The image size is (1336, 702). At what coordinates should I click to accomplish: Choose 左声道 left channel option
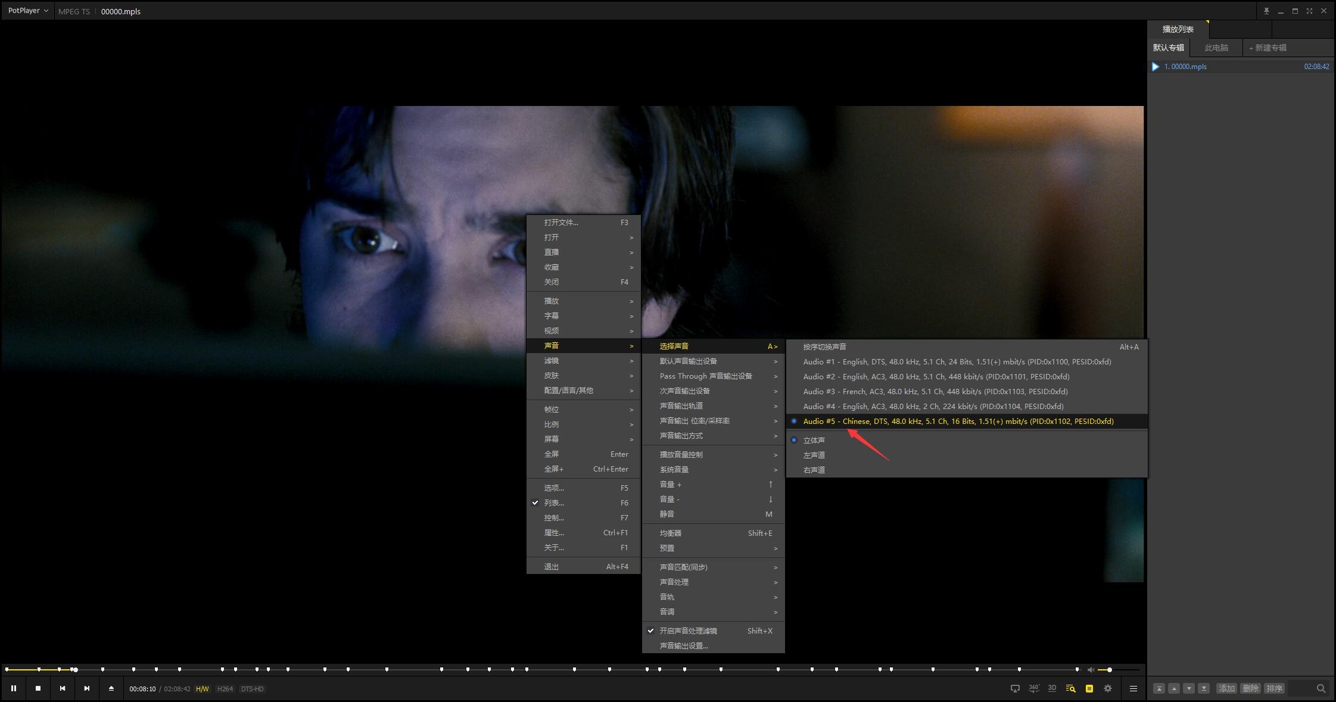967,455
